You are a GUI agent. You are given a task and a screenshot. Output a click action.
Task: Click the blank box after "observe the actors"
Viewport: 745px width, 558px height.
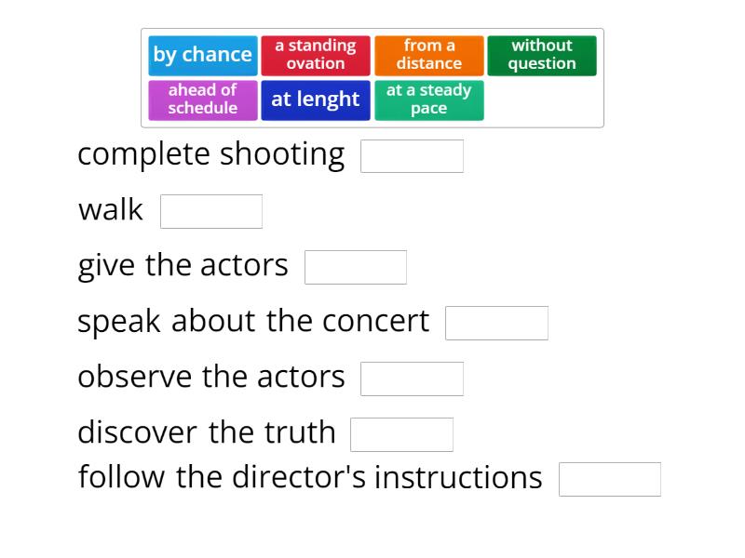(x=412, y=379)
